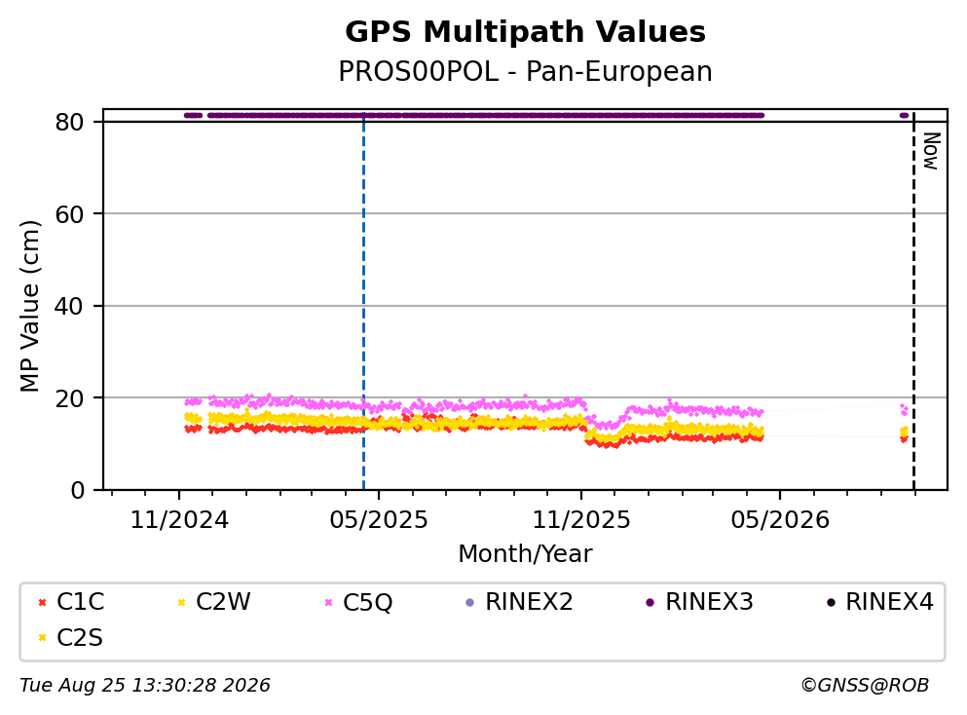
Task: Click the RINEX3 purple legend dot
Action: [650, 603]
